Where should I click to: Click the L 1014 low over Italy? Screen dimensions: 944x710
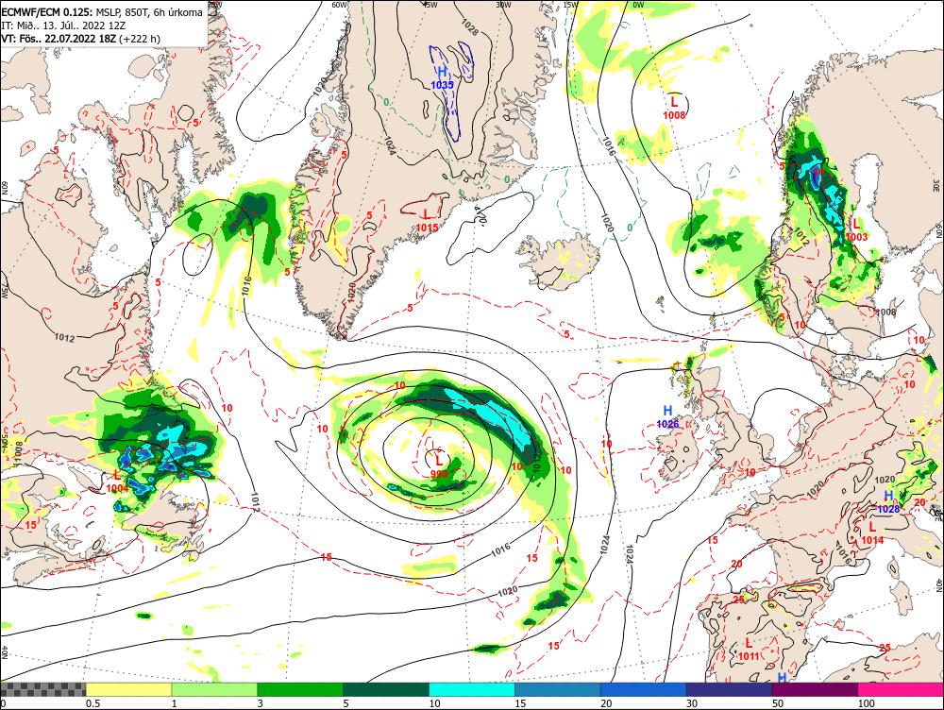[871, 533]
